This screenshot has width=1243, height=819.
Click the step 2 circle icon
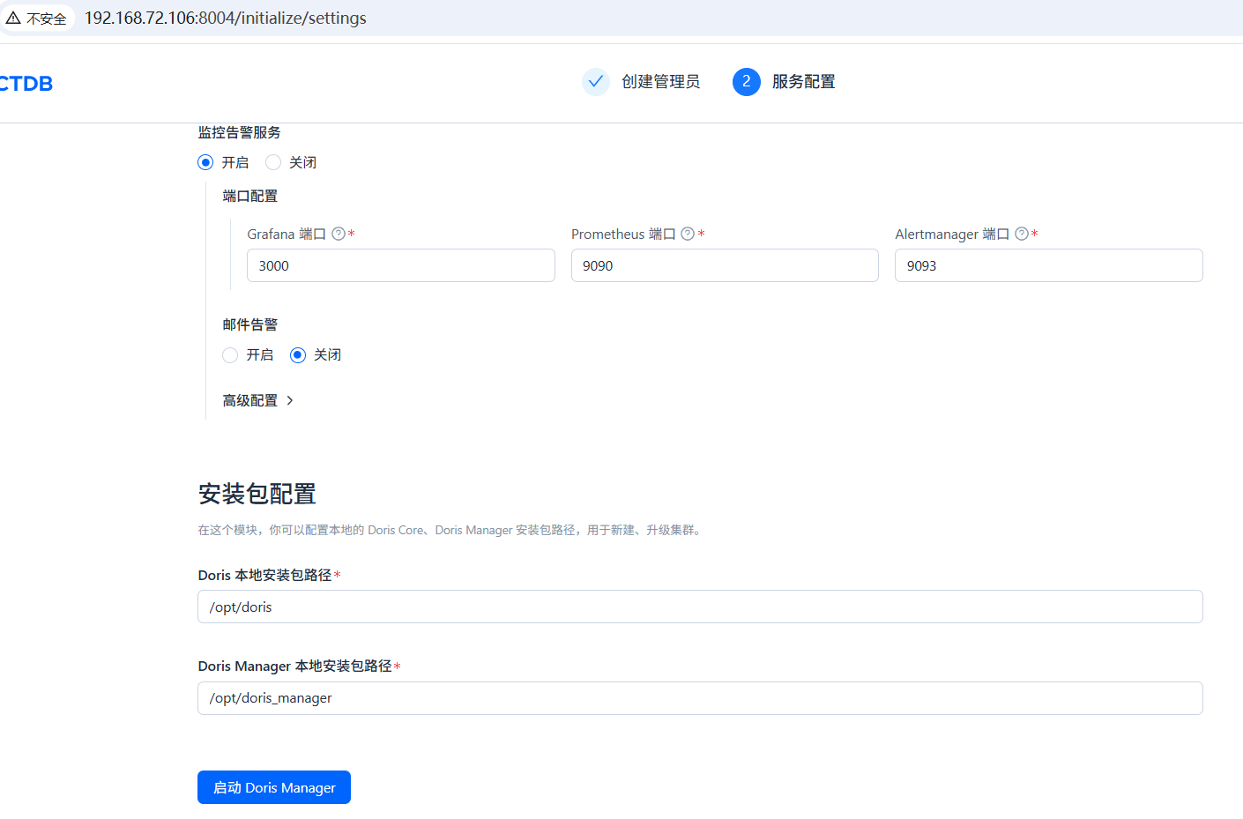(747, 82)
